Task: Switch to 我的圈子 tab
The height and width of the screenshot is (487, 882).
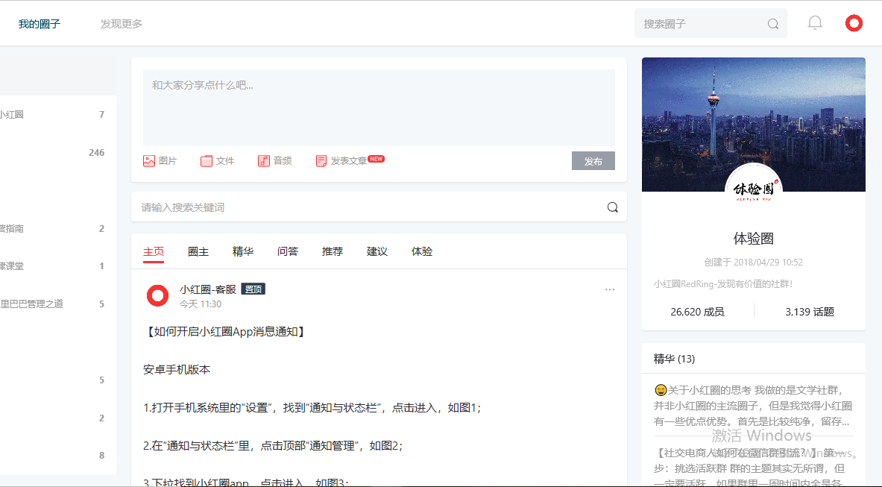Action: [40, 24]
